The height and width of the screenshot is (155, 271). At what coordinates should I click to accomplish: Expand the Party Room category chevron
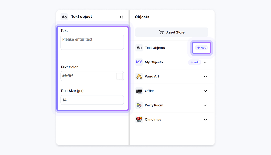(205, 105)
